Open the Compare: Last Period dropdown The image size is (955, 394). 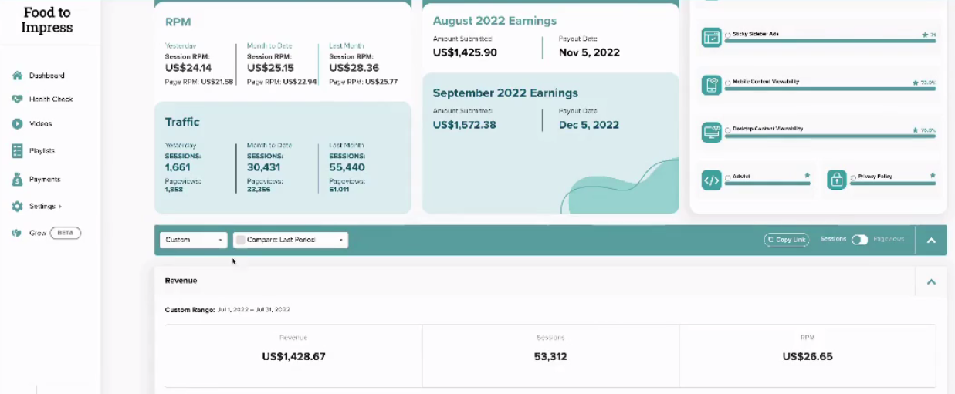pyautogui.click(x=290, y=240)
